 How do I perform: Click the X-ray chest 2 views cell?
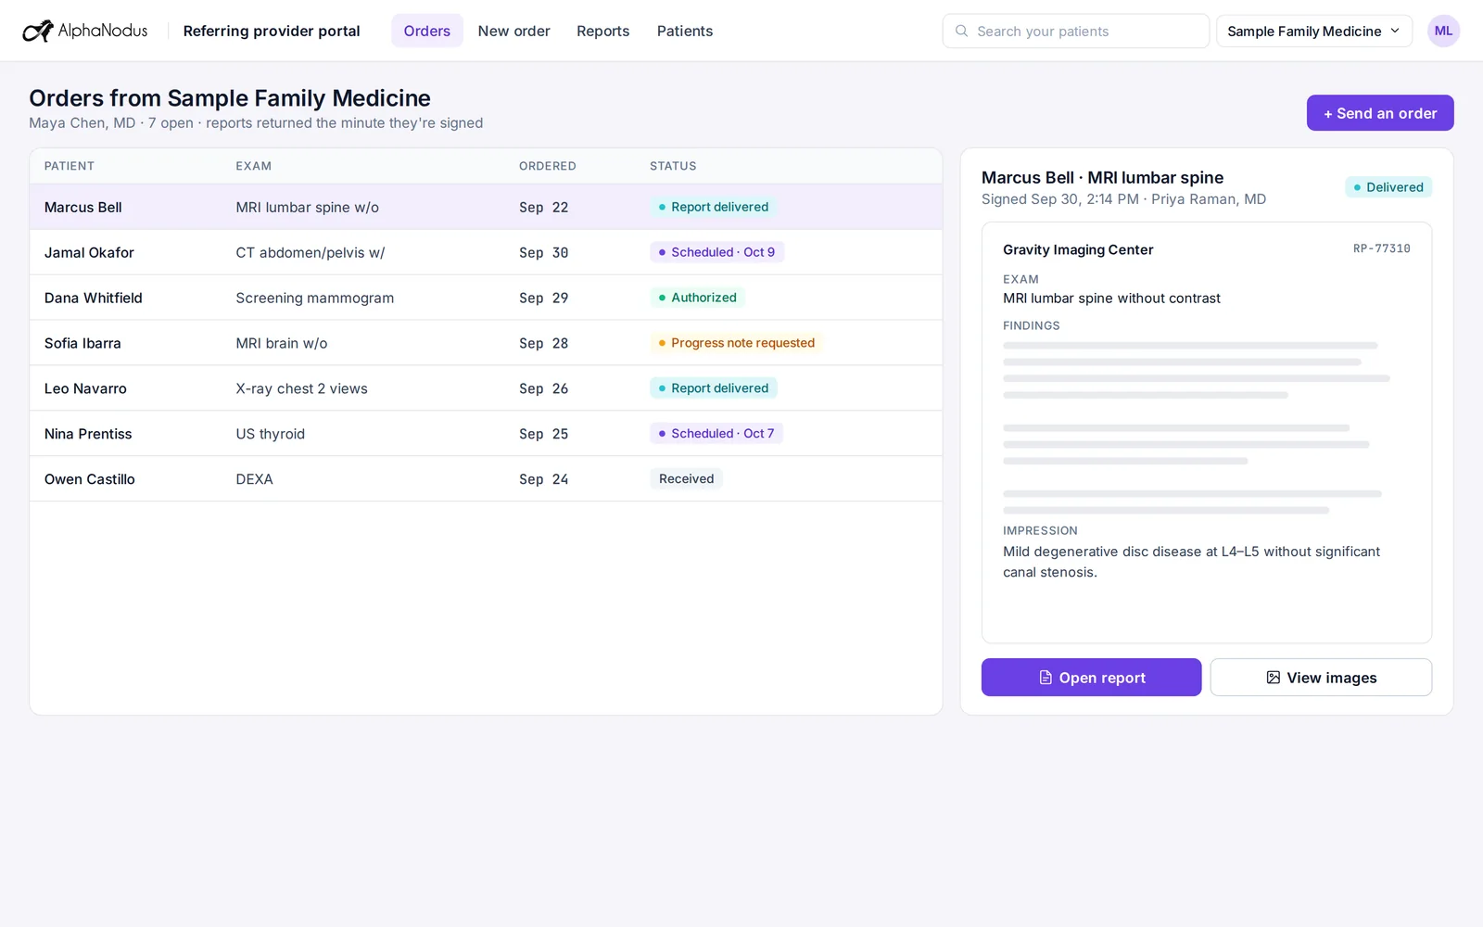click(x=301, y=388)
